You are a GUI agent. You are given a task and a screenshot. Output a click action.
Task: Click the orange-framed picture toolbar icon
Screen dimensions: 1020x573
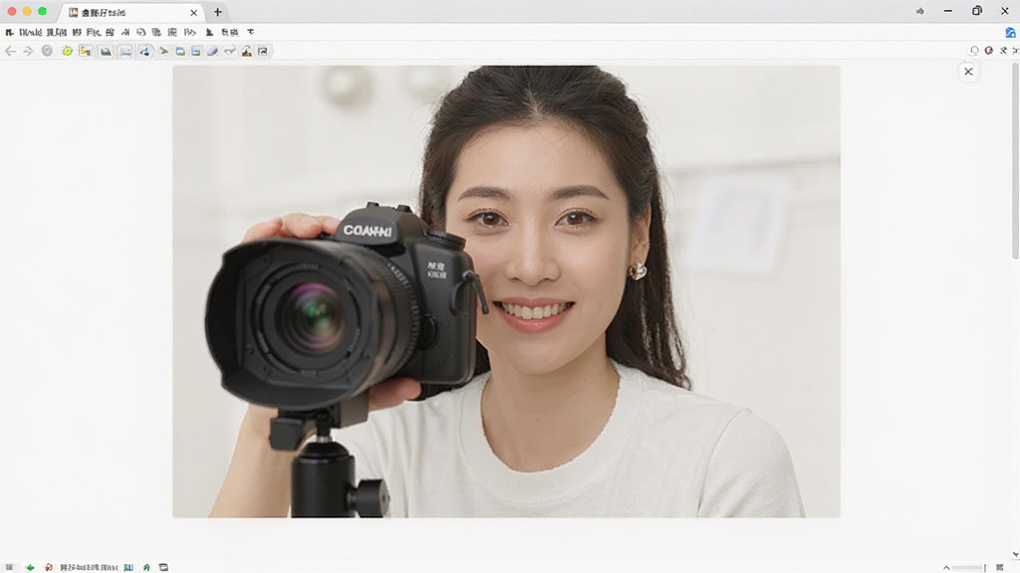pyautogui.click(x=86, y=51)
